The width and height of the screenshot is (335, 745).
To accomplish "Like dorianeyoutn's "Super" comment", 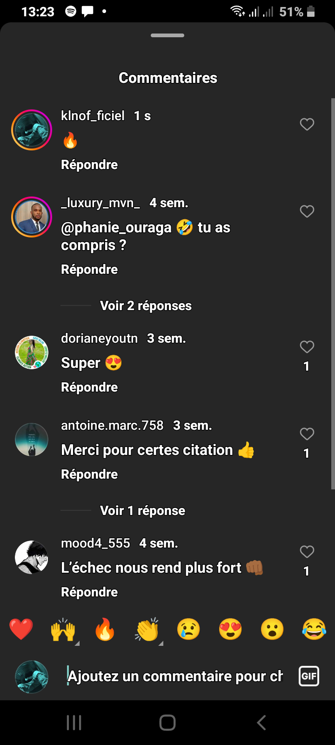I will tap(307, 347).
